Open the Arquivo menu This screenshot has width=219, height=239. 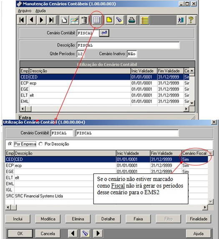(x=25, y=11)
